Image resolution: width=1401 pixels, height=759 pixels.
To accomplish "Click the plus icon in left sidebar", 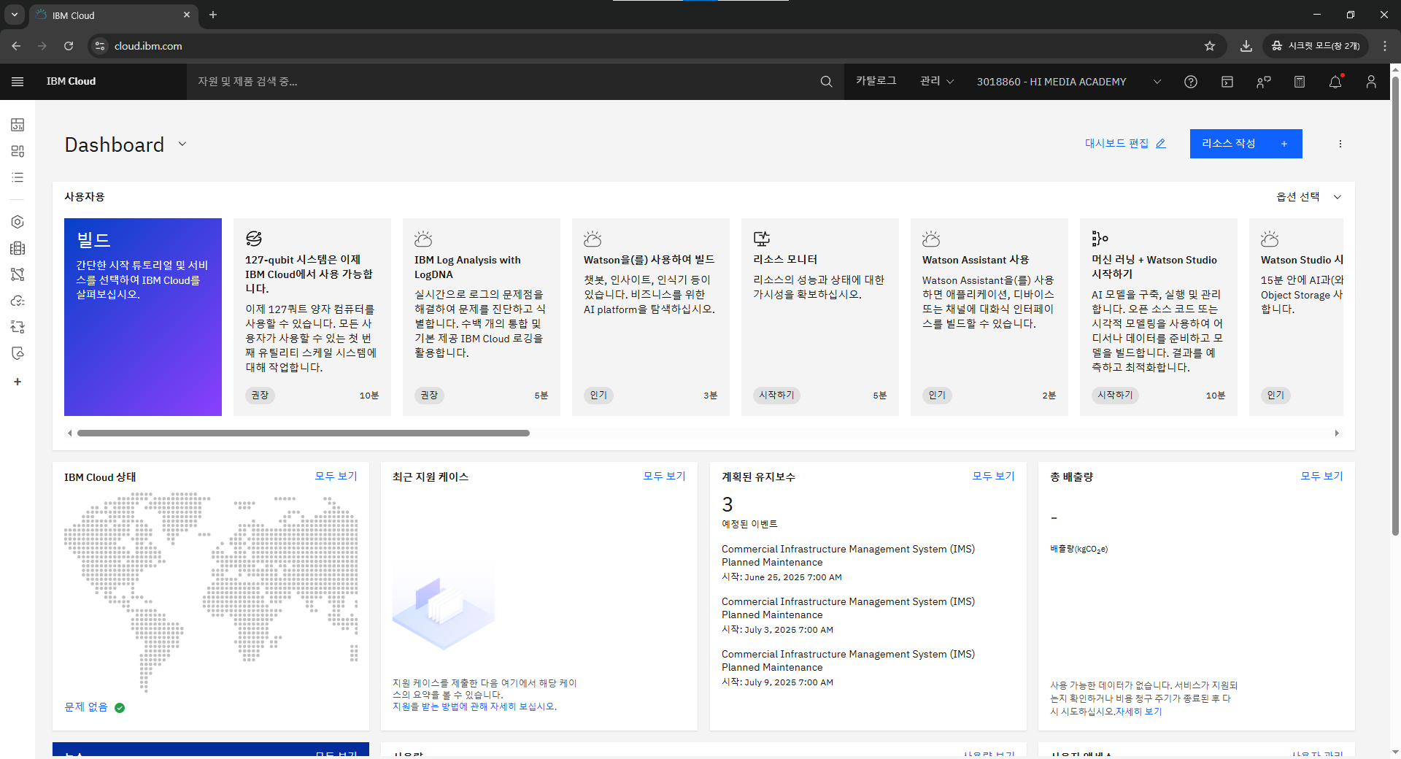I will click(18, 382).
